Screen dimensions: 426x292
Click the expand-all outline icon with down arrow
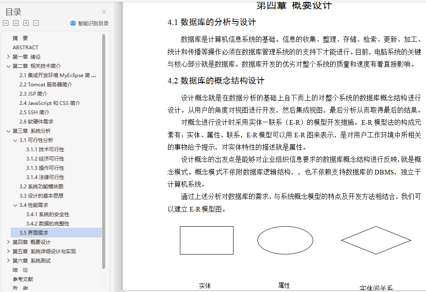(6, 23)
